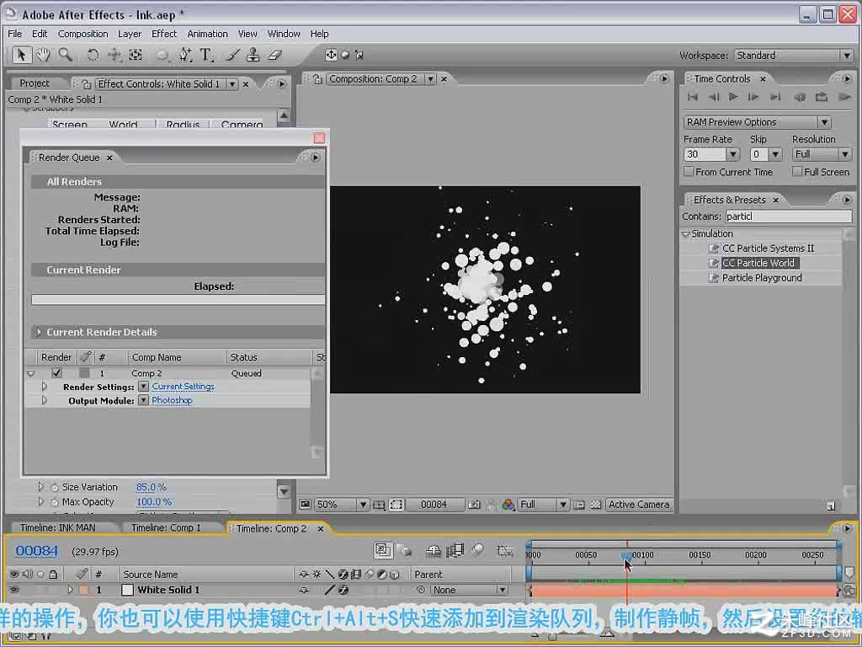Select CC Particle World effect

pos(758,263)
